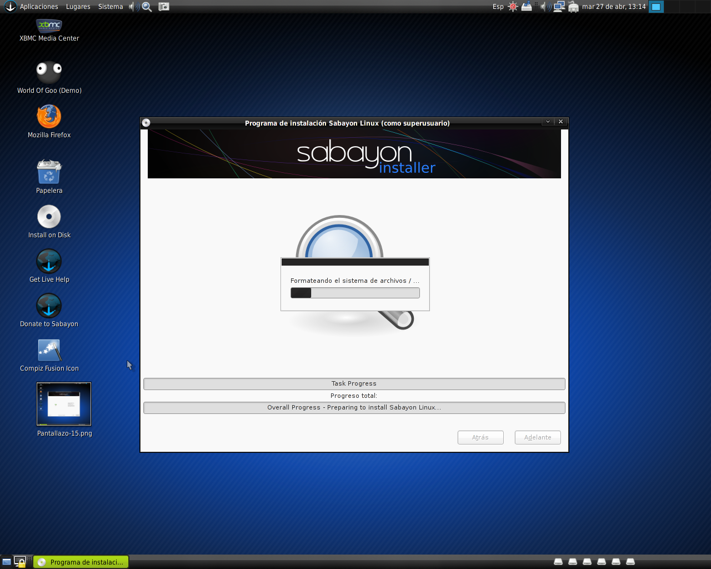Click the Sabayon installer banner
Image resolution: width=711 pixels, height=569 pixels.
354,154
